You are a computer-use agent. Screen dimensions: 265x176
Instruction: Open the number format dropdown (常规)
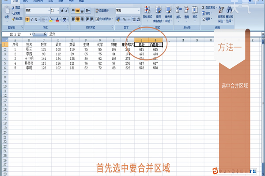pyautogui.click(x=139, y=11)
